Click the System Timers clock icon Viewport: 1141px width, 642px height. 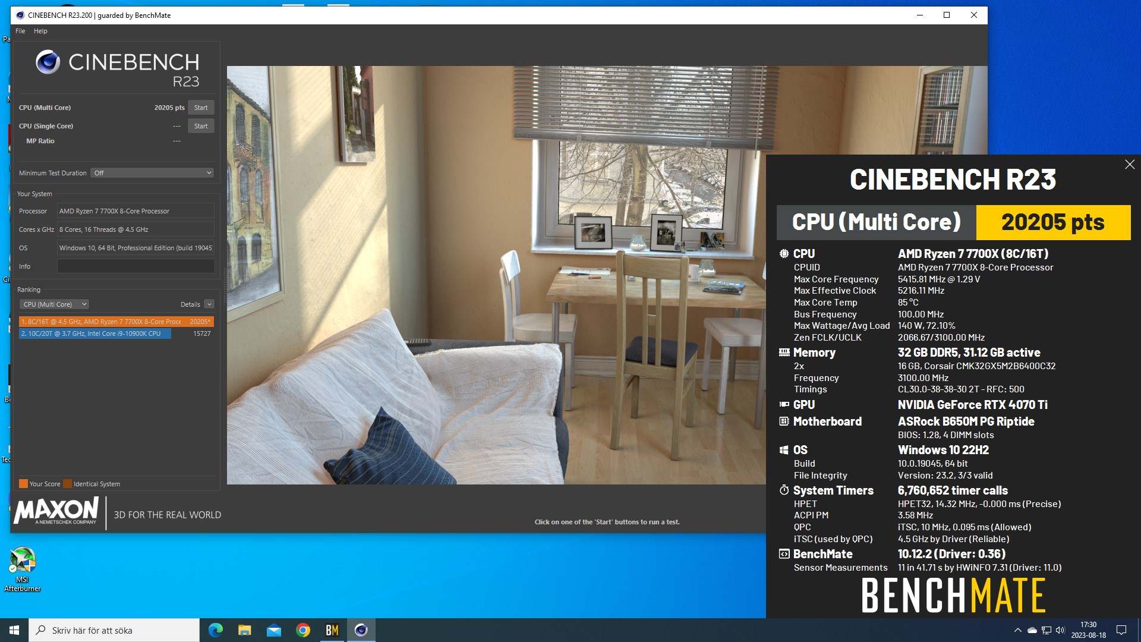pos(784,490)
